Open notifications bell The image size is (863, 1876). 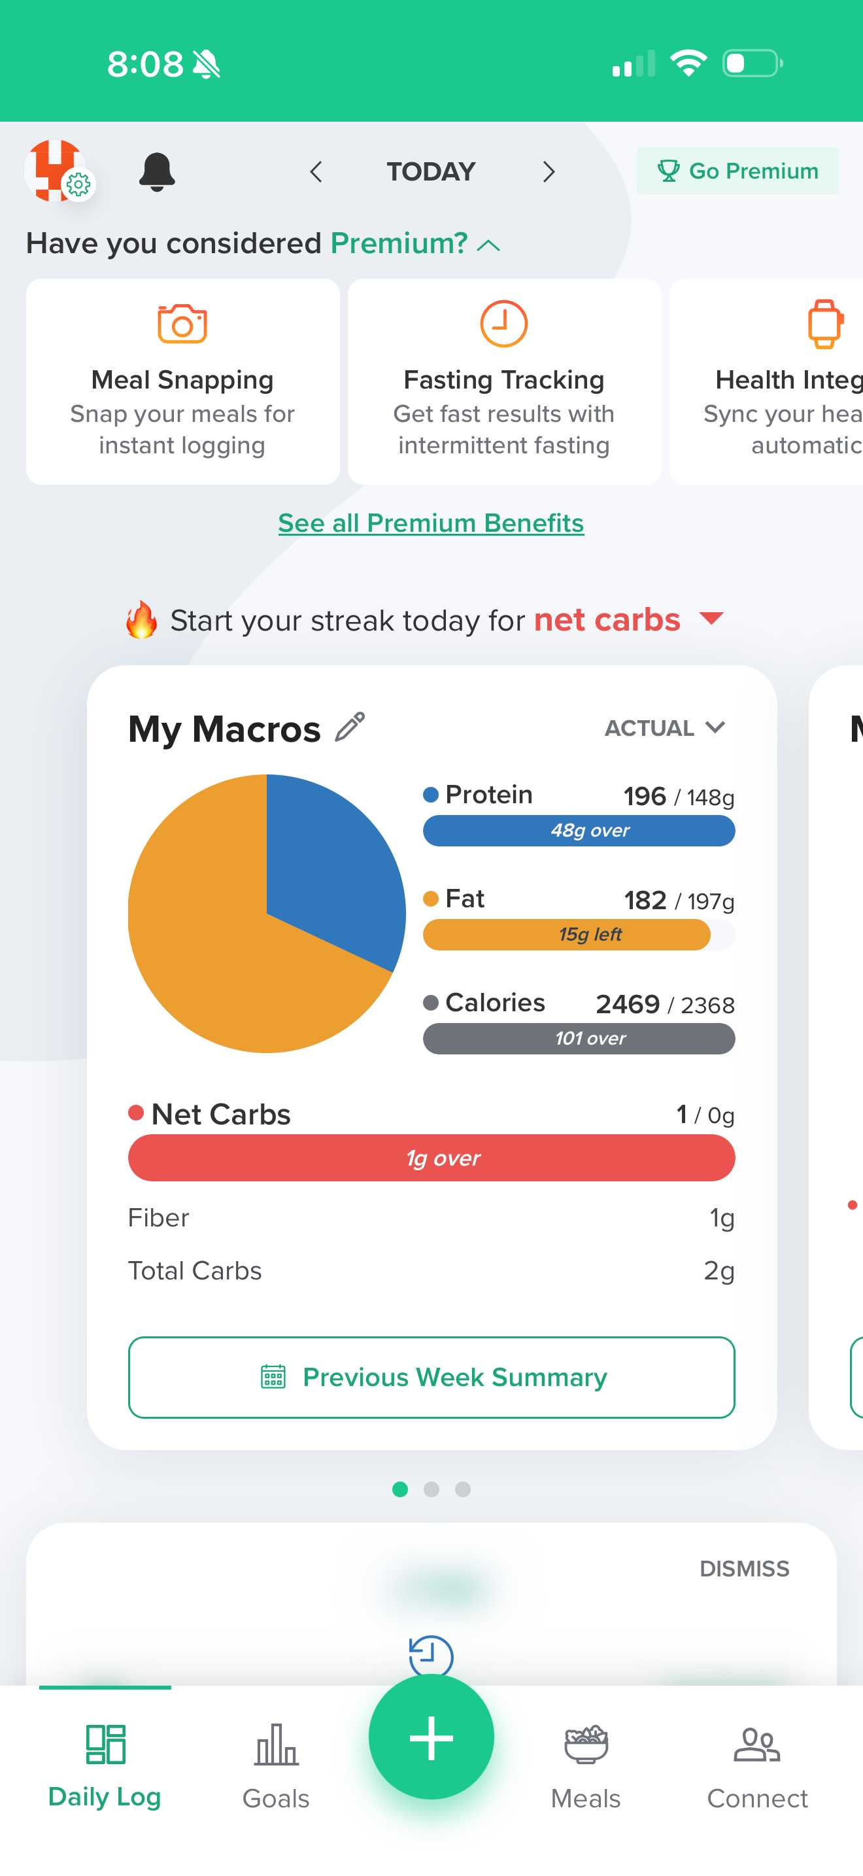click(x=156, y=172)
